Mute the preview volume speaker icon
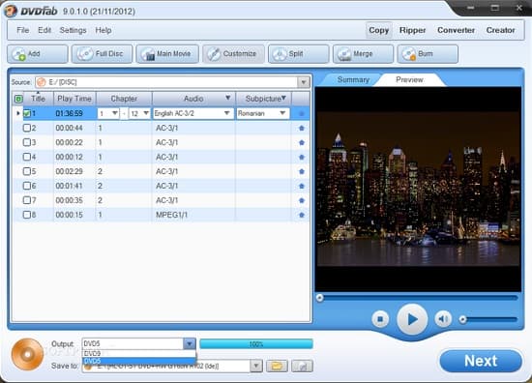This screenshot has width=532, height=383. [x=443, y=319]
